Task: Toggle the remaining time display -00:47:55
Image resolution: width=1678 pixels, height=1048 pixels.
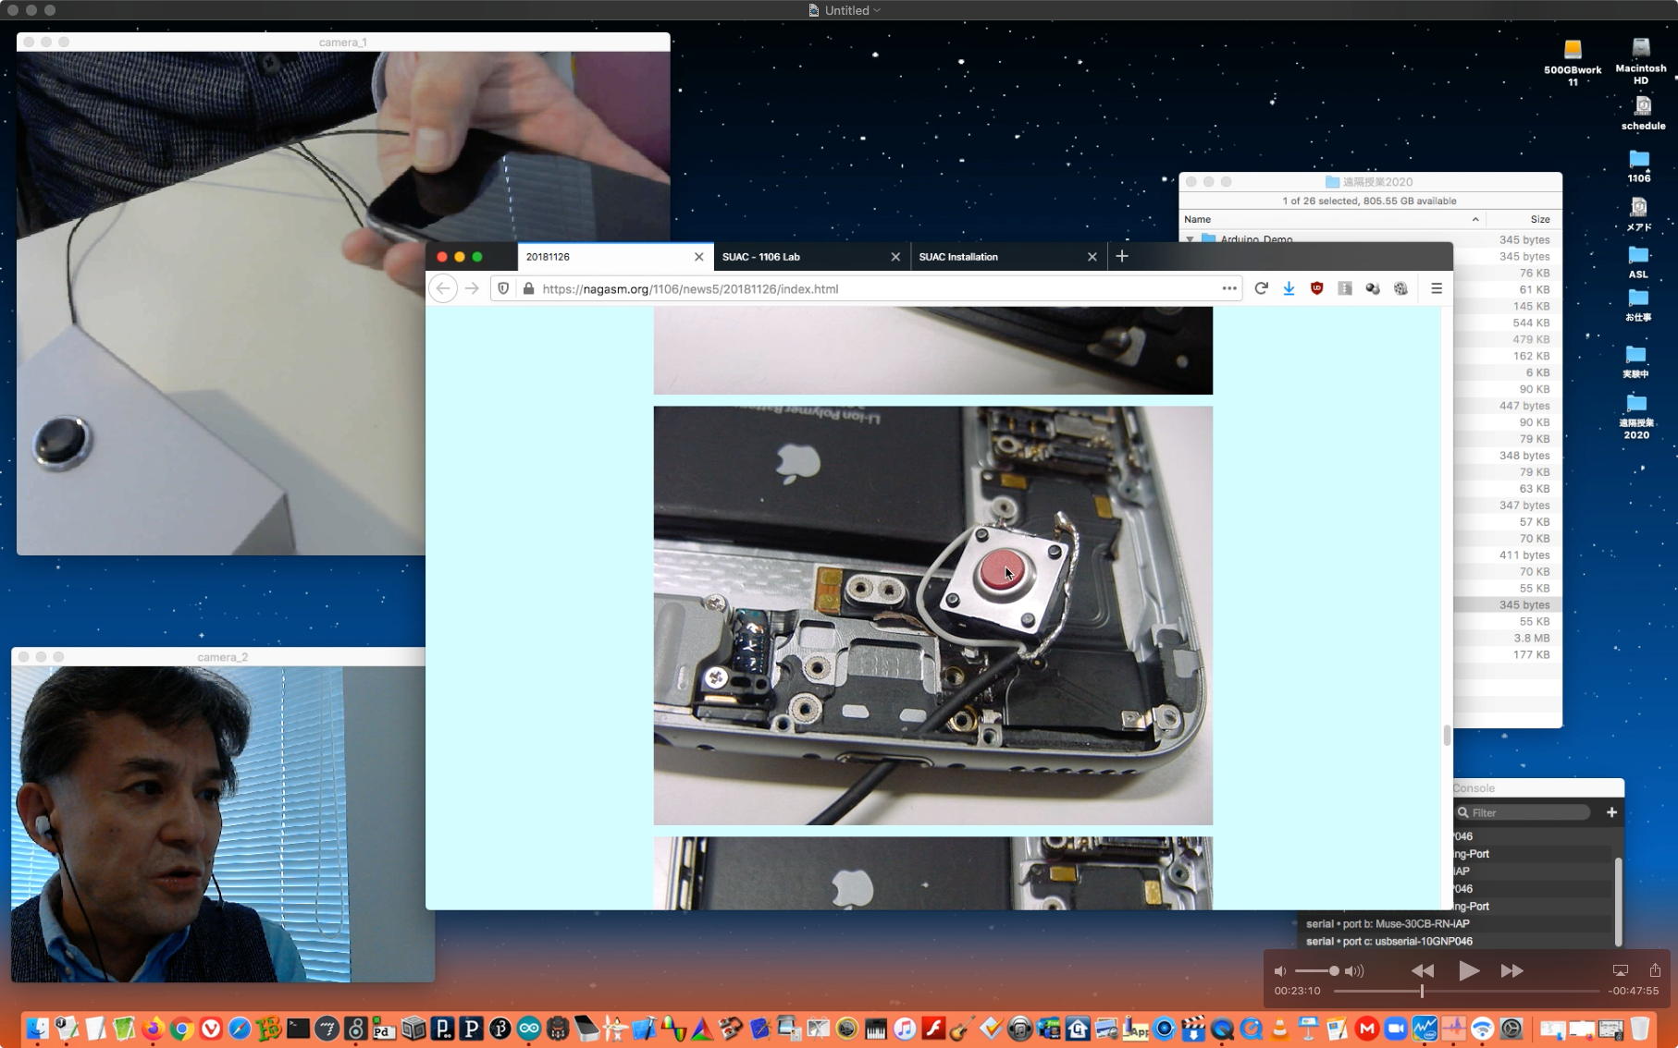Action: [x=1634, y=991]
